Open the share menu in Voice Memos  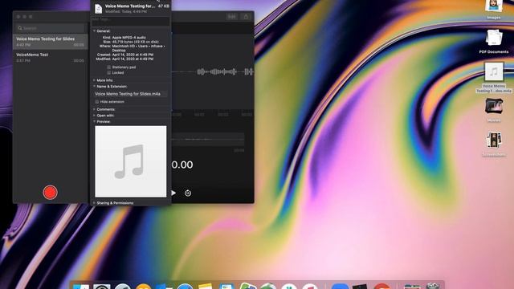[x=246, y=16]
